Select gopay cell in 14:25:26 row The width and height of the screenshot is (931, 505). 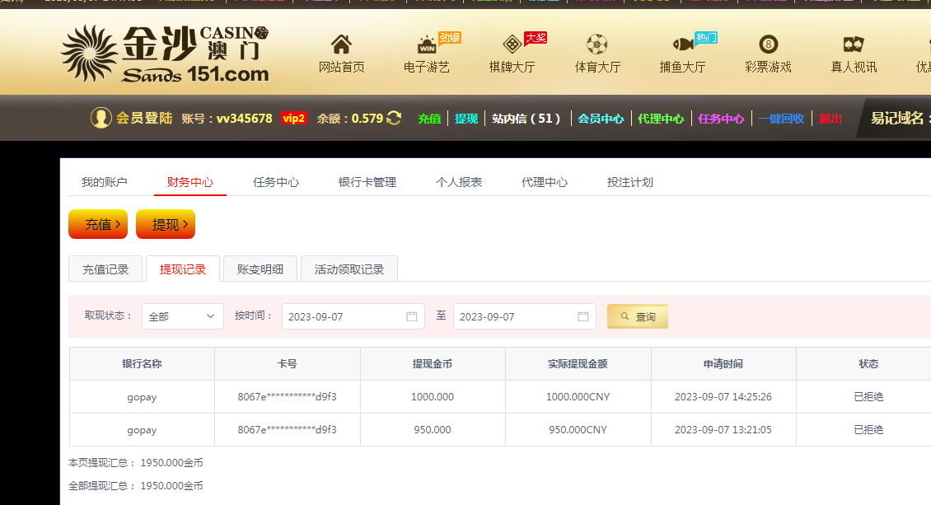pos(142,397)
